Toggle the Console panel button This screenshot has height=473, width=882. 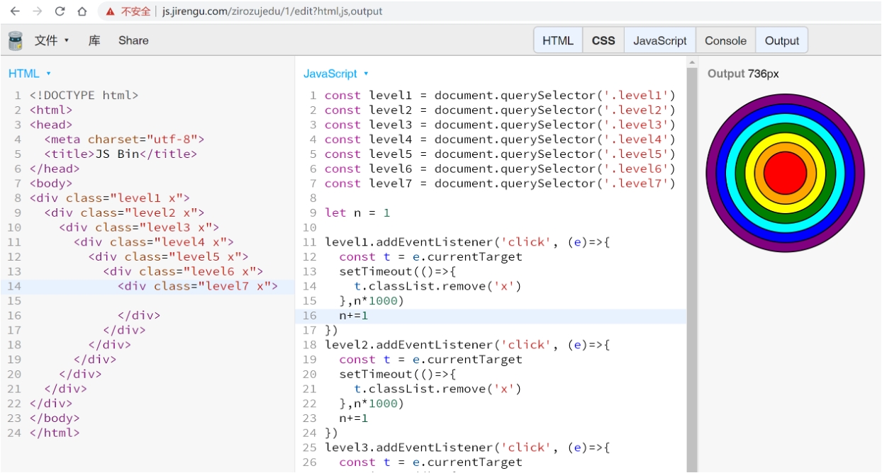(x=725, y=40)
